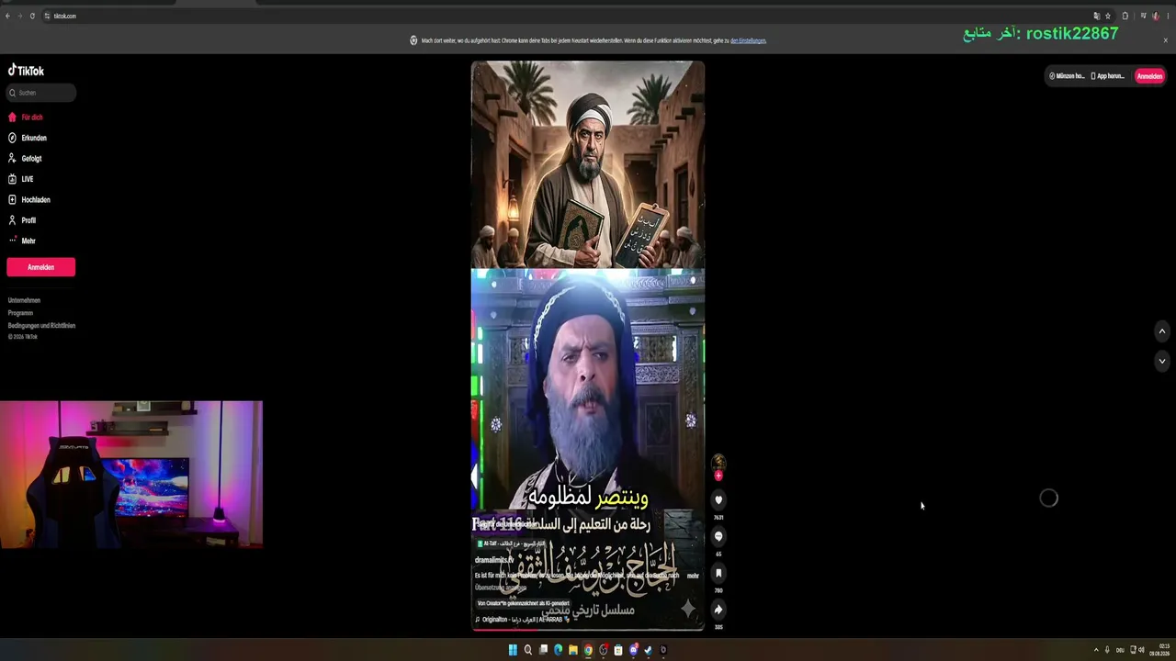This screenshot has width=1176, height=661.
Task: Open the Chrome profile avatar
Action: pos(1155,16)
